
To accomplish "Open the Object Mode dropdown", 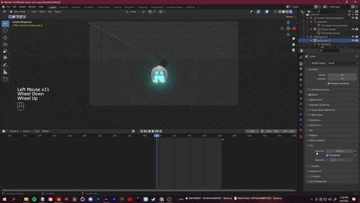I will click(x=19, y=11).
